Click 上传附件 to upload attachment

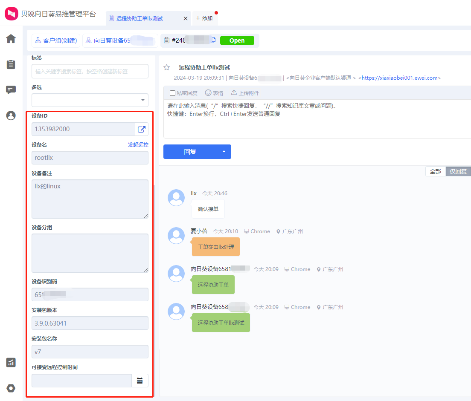point(245,93)
